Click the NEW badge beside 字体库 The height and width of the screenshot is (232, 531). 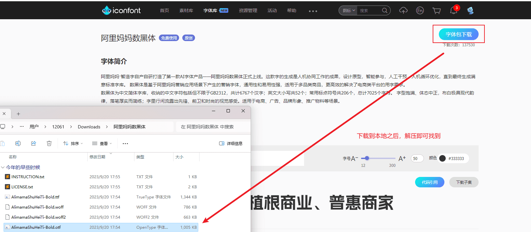pyautogui.click(x=224, y=10)
